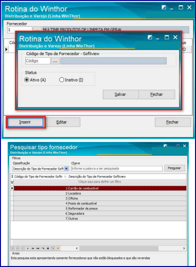Viewport: 196px width, 267px height.
Task: Maximize the inner Rotina do Winthor dialog
Action: pyautogui.click(x=167, y=37)
